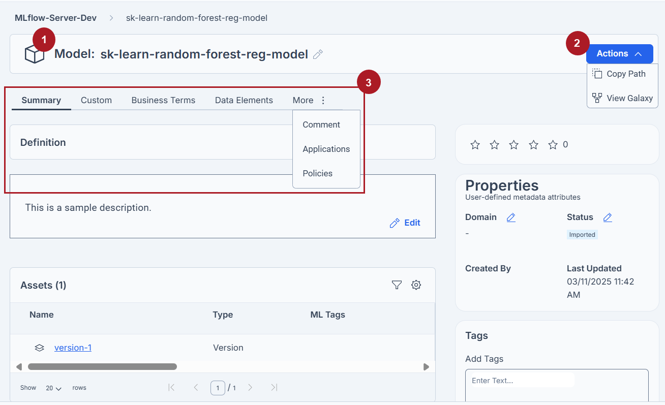This screenshot has height=405, width=665.
Task: Set a three-star rating with the middle star
Action: (x=514, y=145)
